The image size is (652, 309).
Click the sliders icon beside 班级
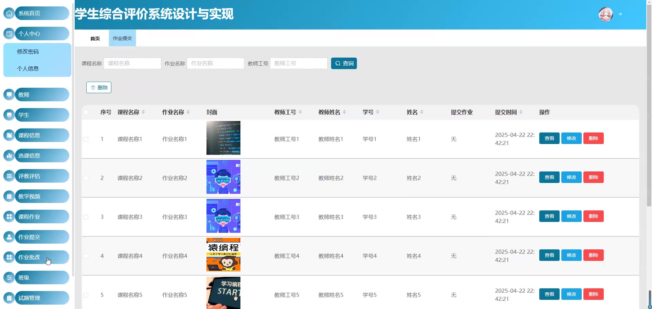coord(9,277)
